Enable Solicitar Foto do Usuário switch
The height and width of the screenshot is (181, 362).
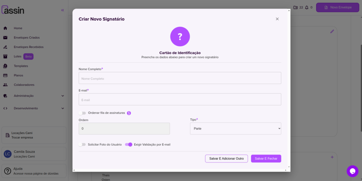[82, 145]
